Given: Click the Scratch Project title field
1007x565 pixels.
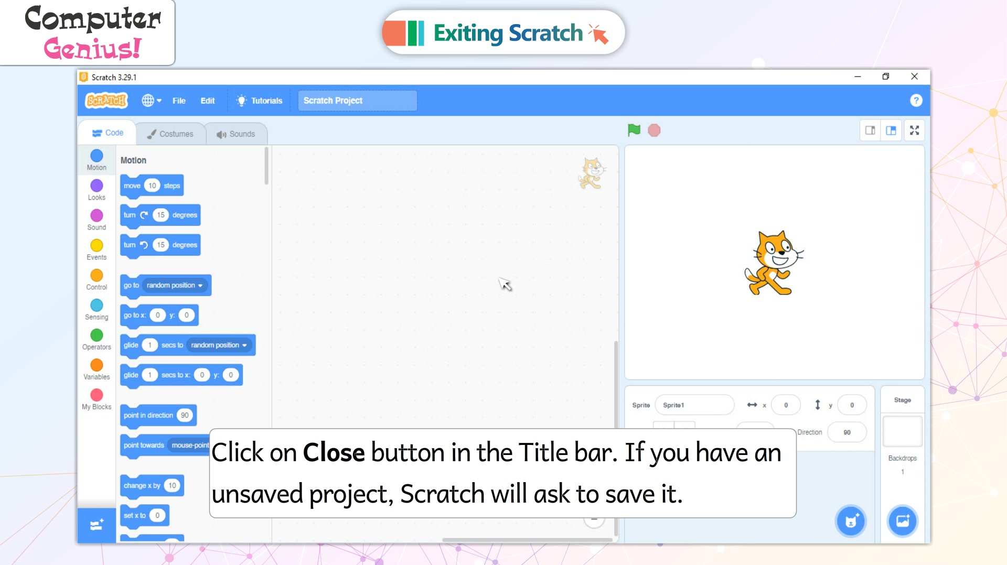Looking at the screenshot, I should (358, 101).
